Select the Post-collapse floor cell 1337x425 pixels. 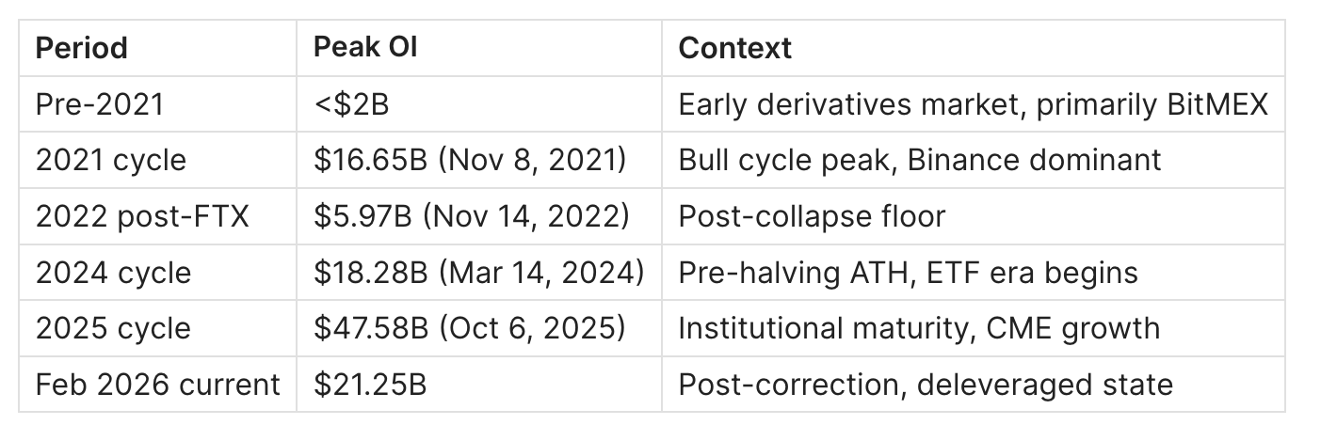point(812,216)
